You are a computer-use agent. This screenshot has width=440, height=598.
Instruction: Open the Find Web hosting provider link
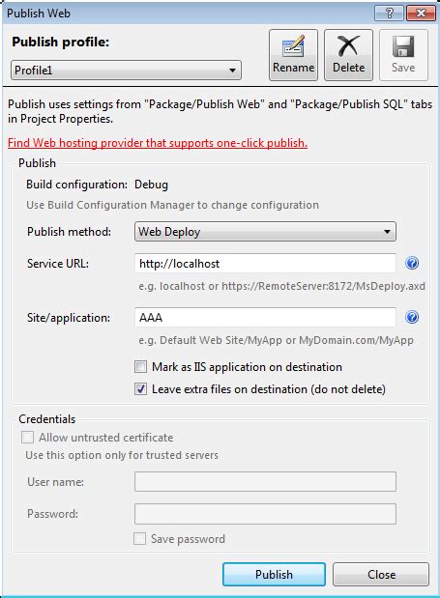[x=158, y=143]
